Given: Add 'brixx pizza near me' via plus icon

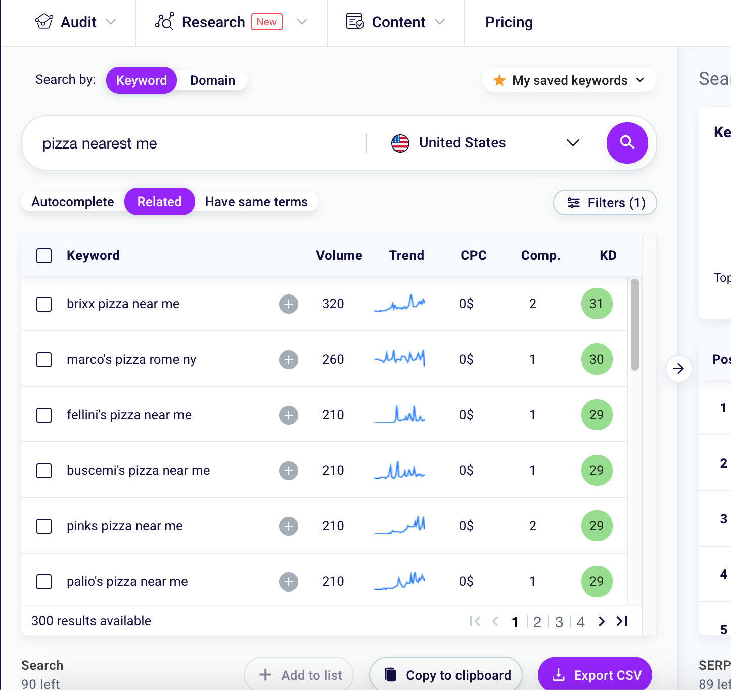Looking at the screenshot, I should (288, 304).
